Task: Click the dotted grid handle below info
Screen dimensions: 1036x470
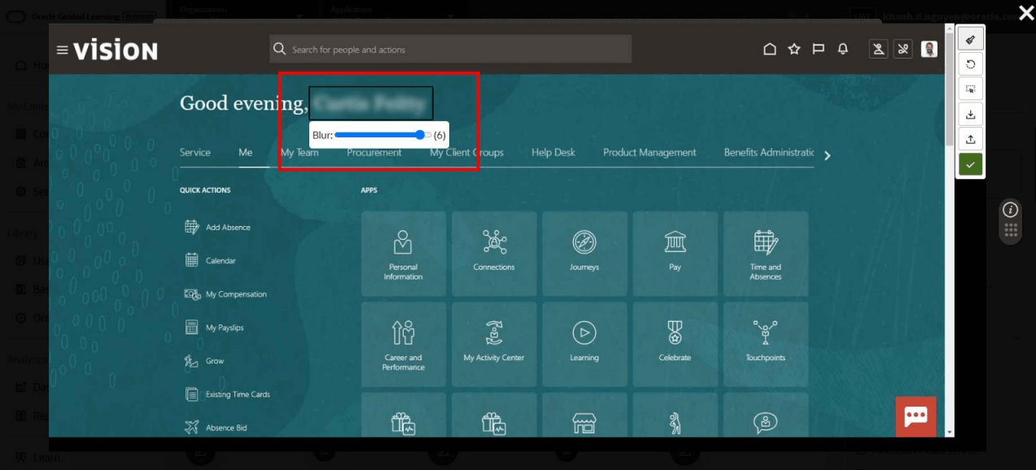Action: coord(1011,231)
